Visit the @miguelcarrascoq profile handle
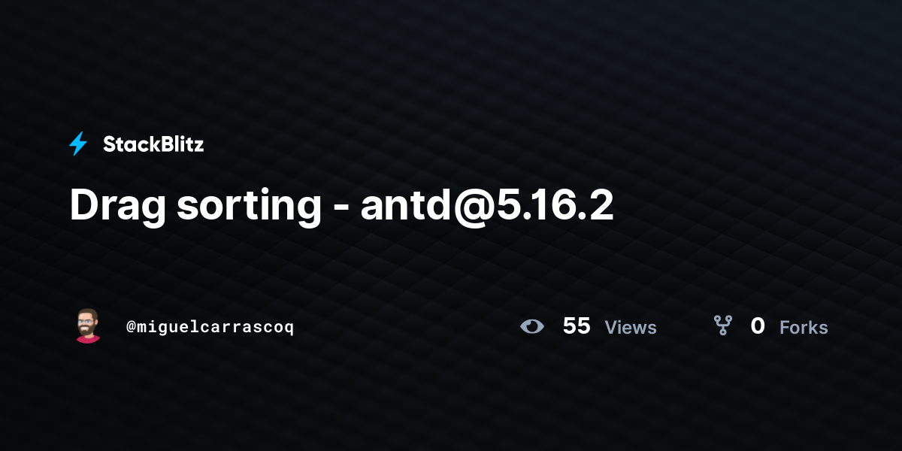 pos(210,328)
